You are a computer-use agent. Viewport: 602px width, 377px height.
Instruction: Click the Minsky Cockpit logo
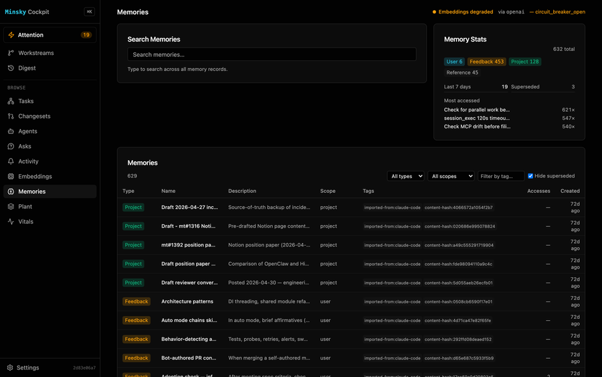(x=27, y=12)
